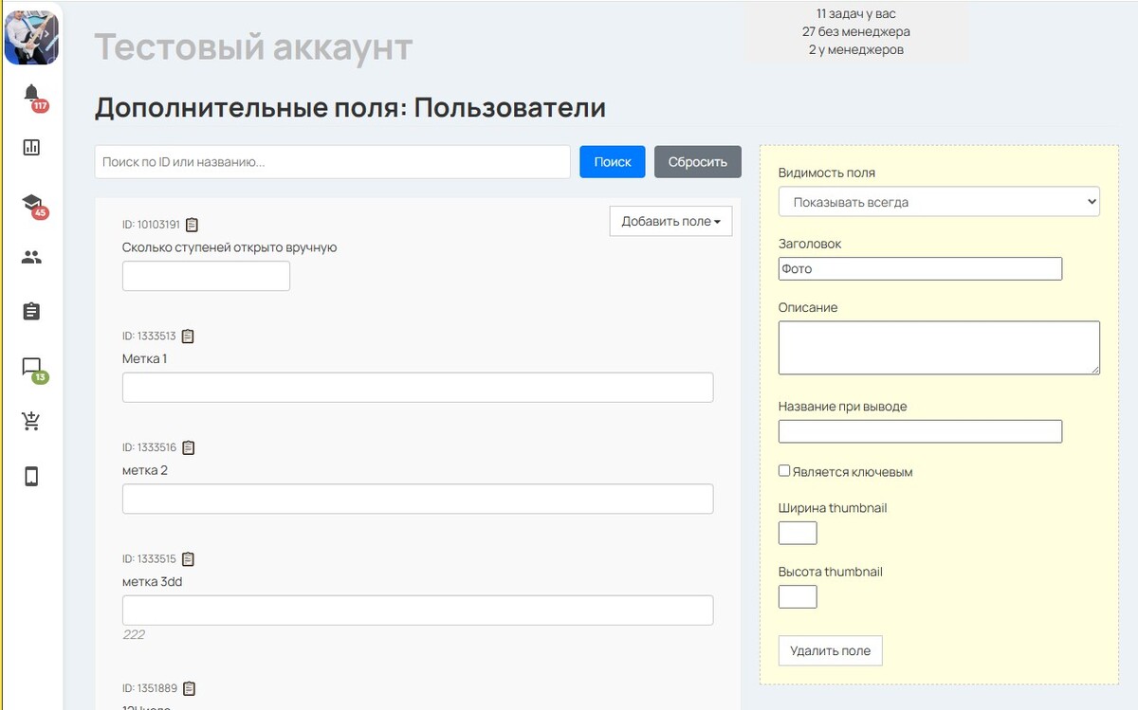Expand the 'Видимость поля' dropdown
The image size is (1138, 710).
click(938, 202)
